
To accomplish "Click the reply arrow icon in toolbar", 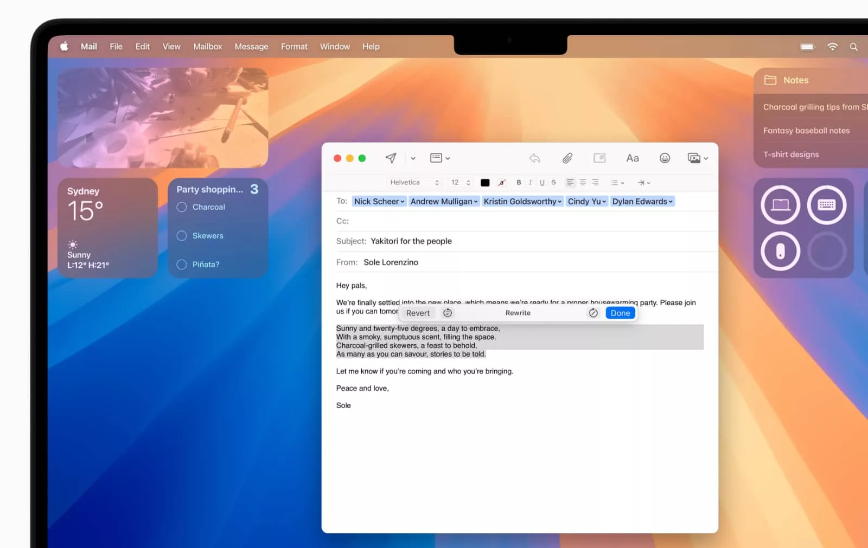I will 534,158.
